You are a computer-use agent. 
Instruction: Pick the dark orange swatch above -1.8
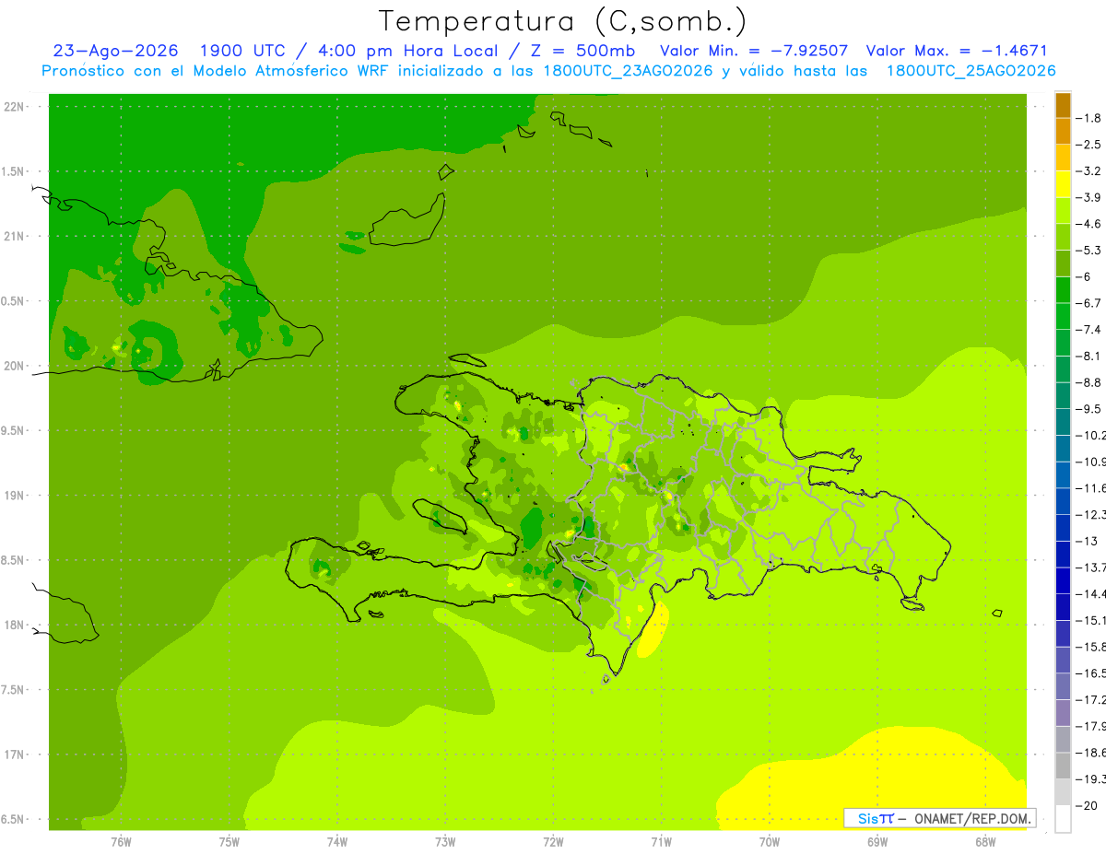coord(1063,106)
